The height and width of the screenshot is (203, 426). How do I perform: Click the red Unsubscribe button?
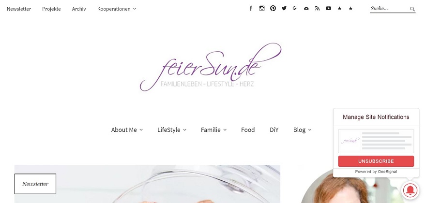376,161
